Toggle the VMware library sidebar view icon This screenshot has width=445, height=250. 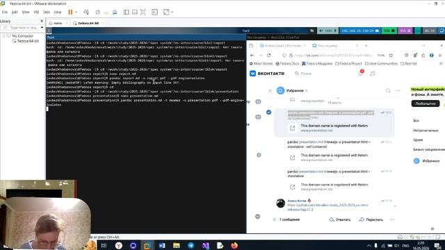tap(127, 12)
